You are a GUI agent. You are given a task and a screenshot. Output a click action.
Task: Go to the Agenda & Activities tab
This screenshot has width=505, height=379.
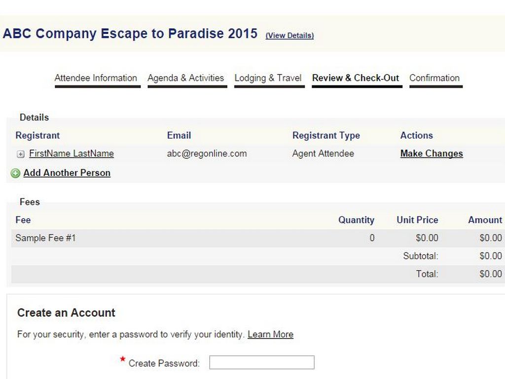185,78
